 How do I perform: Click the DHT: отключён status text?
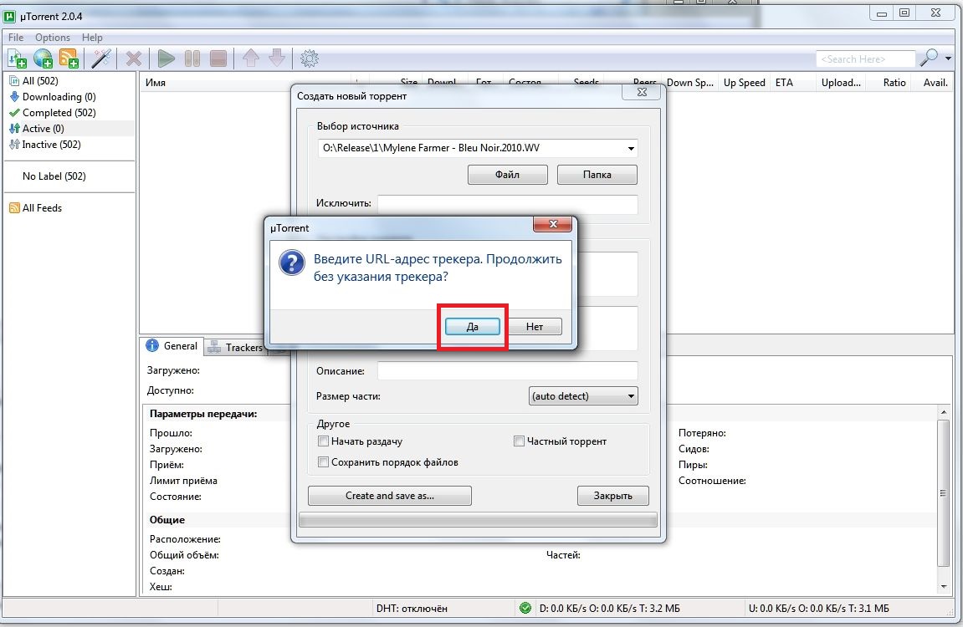pos(412,609)
